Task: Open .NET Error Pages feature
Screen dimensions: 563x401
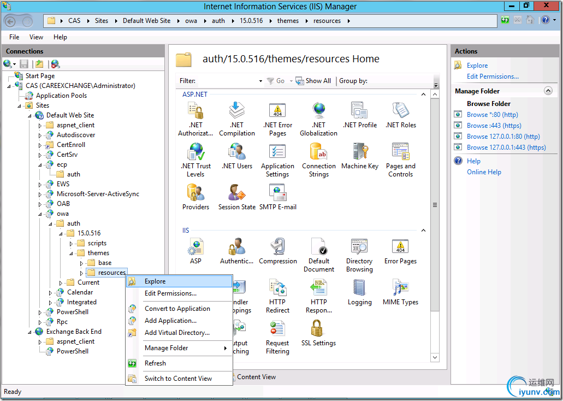Action: point(277,119)
